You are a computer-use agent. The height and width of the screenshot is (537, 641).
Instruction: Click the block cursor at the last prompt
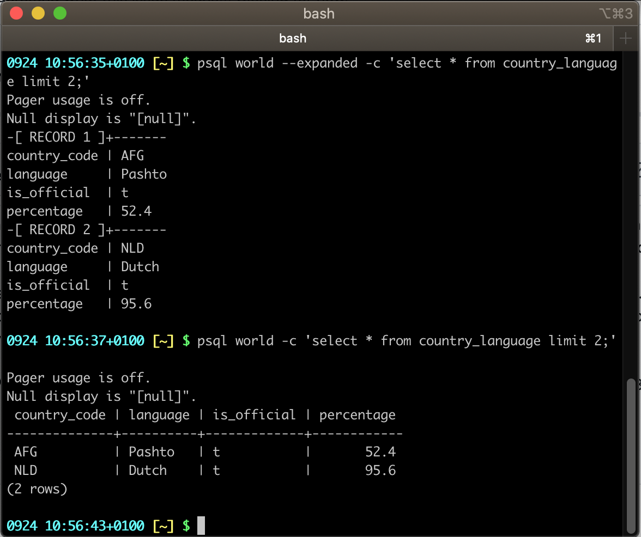[x=201, y=526]
